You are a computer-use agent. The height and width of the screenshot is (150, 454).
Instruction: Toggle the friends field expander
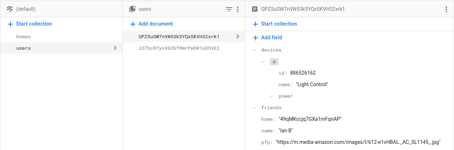click(254, 108)
